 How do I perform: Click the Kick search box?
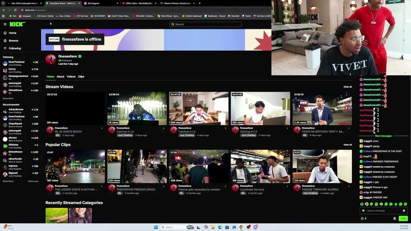[x=205, y=24]
